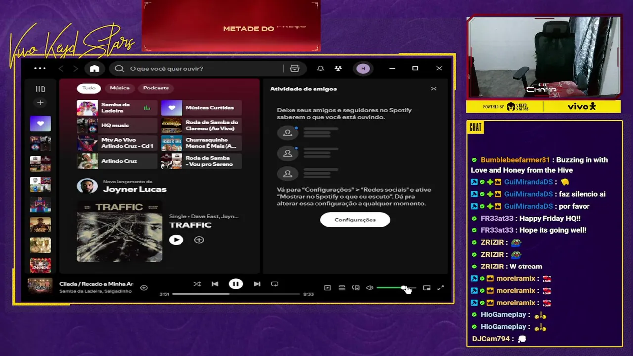Add current track to Liked Songs

tap(144, 287)
